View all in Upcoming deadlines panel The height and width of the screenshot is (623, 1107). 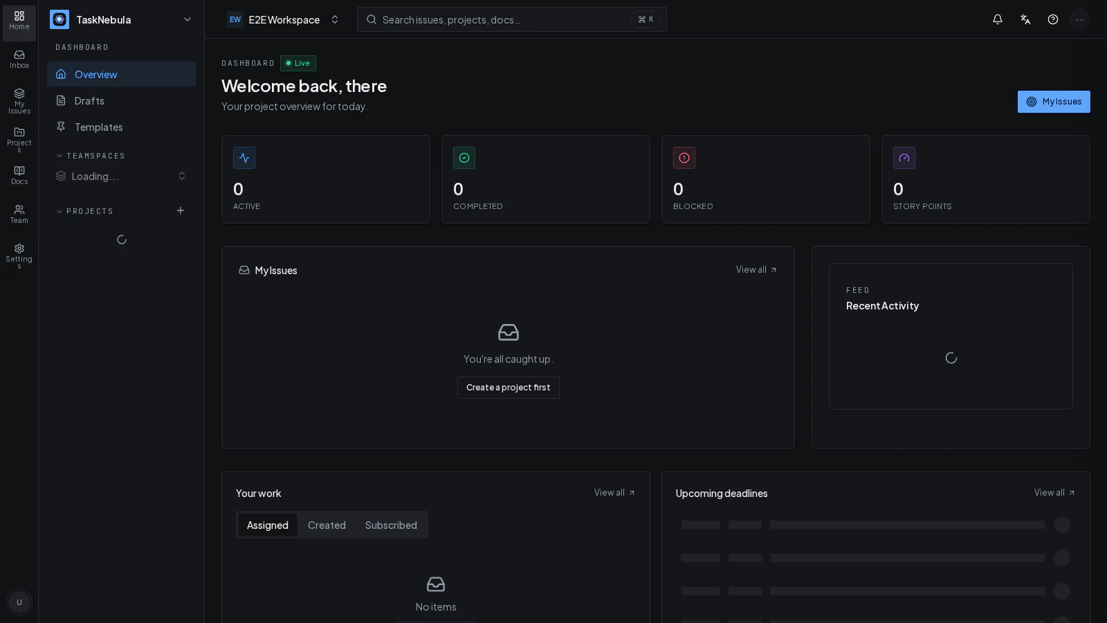1054,493
